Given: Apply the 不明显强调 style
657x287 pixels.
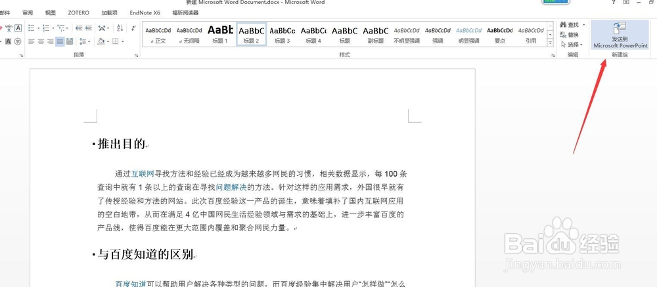Looking at the screenshot, I should (x=407, y=35).
